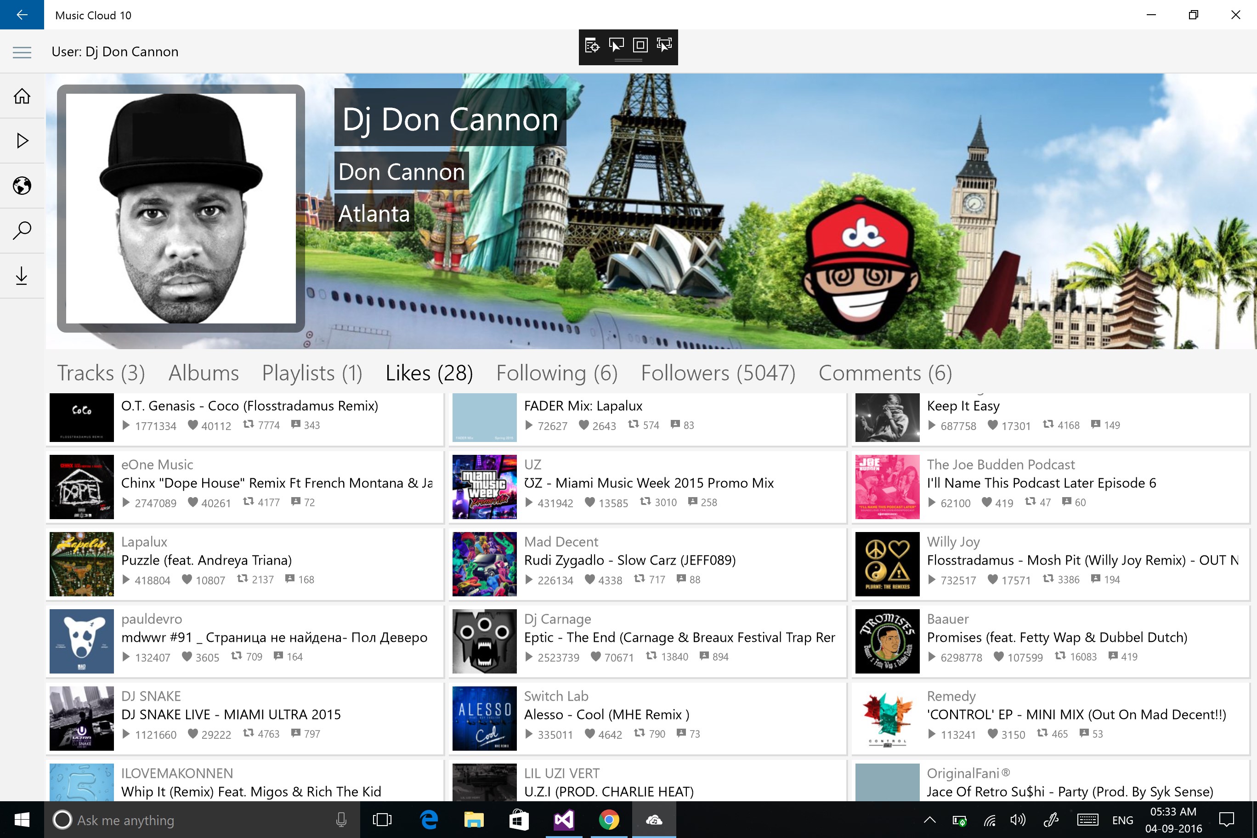
Task: Switch to the Tracks (3) tab
Action: pos(101,373)
